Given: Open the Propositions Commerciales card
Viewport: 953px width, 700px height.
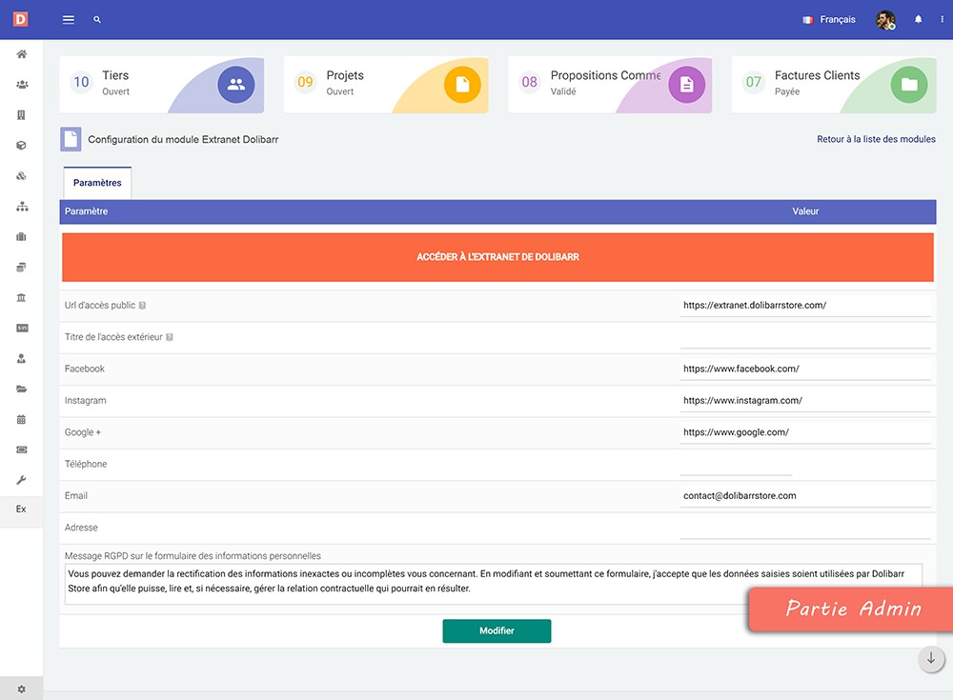Looking at the screenshot, I should click(610, 85).
